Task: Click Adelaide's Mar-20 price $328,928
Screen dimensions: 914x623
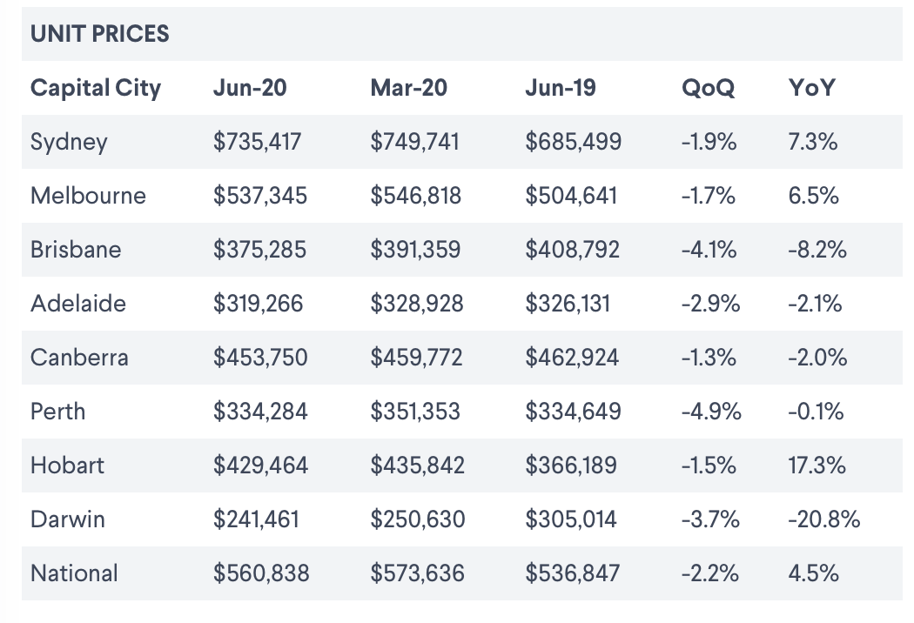Action: 417,304
